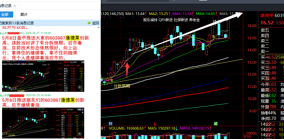Viewport: 284px width, 139px height.
Task: Click the 净资 3.70 quote field
Action: click(x=268, y=118)
